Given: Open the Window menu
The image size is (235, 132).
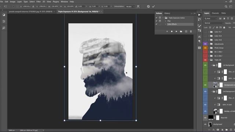Looking at the screenshot, I should [64, 1].
